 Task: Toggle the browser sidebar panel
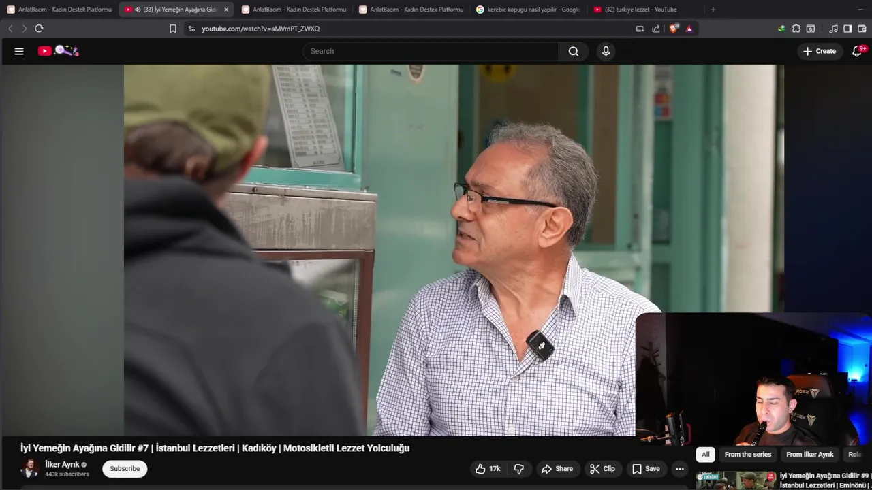click(847, 29)
